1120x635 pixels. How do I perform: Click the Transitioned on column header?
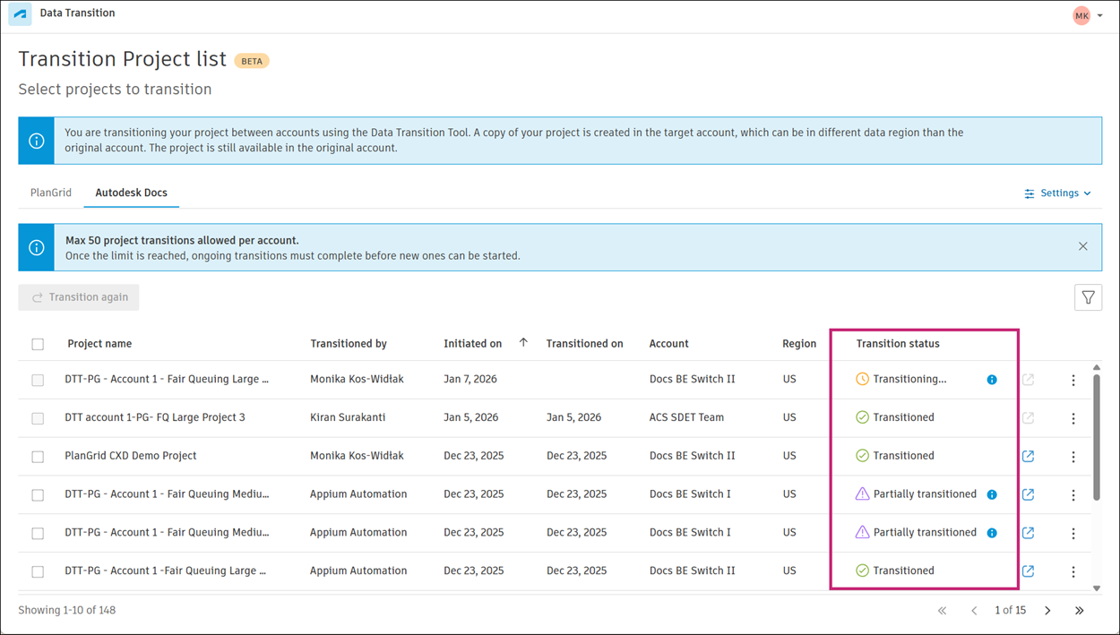(585, 344)
